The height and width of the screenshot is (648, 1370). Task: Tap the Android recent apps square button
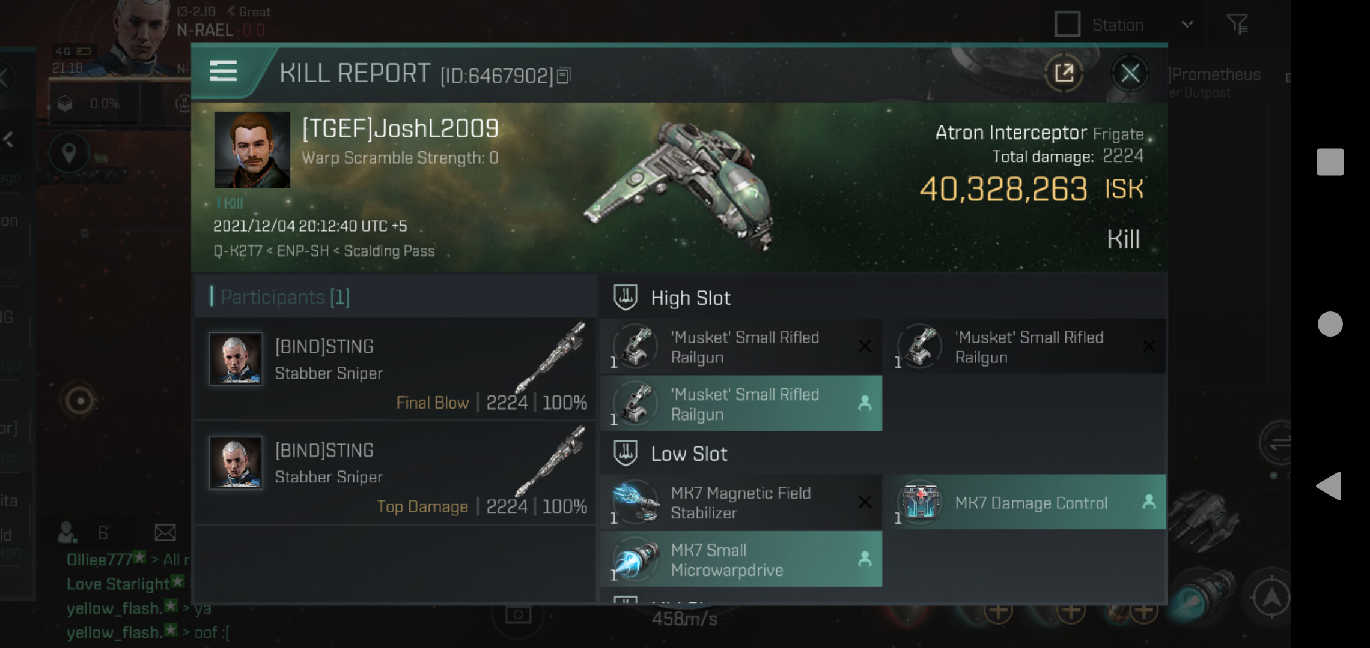1330,162
